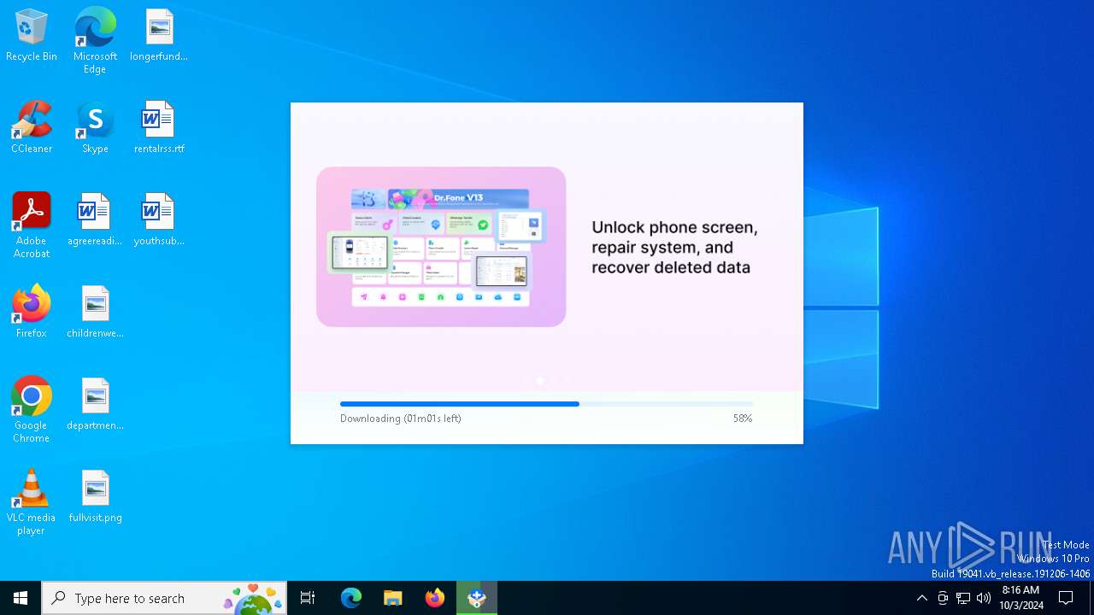Select the departmen image file icon
The image size is (1094, 615).
tap(95, 404)
